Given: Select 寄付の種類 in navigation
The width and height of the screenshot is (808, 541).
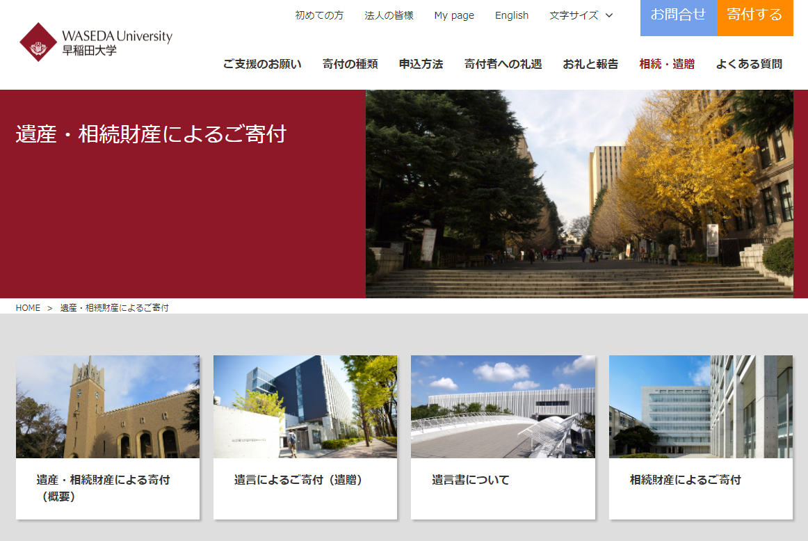Looking at the screenshot, I should click(350, 64).
